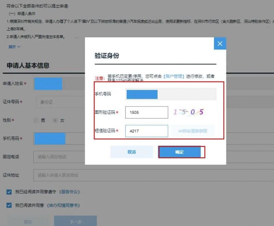Image resolution: width=274 pixels, height=226 pixels.
Task: Click the 证件地址 input field
Action: [x=153, y=175]
